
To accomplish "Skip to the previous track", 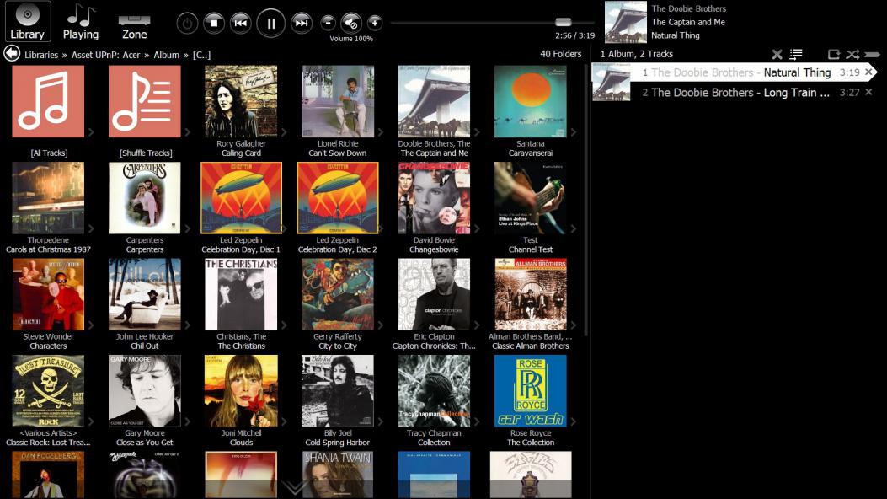I will pyautogui.click(x=241, y=24).
